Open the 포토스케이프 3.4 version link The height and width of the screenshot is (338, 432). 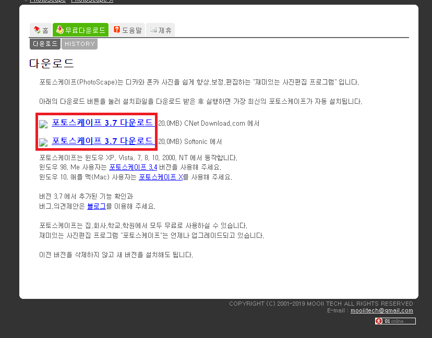coord(133,167)
